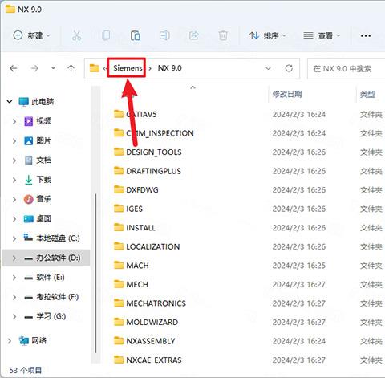The width and height of the screenshot is (385, 378).
Task: Click MECH folder's 2024/2/3 16:27 date
Action: [299, 284]
